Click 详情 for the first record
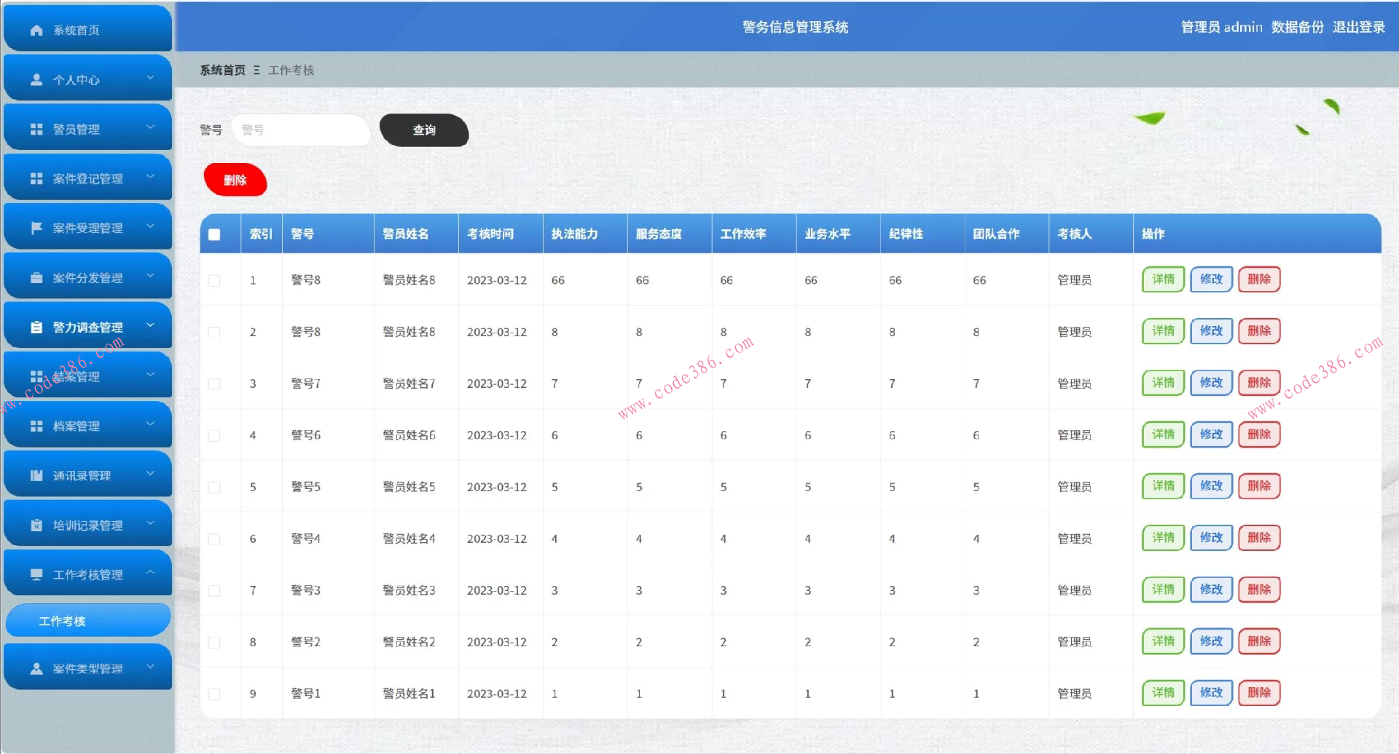Screen dimensions: 1399x754 1162,279
